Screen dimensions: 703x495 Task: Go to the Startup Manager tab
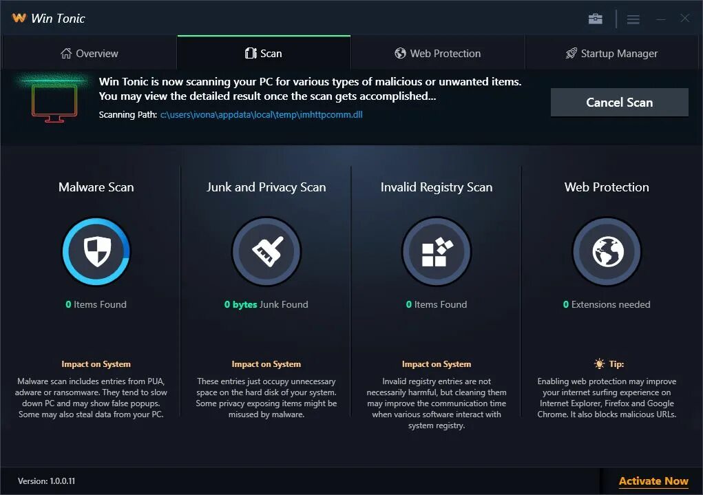(x=611, y=54)
